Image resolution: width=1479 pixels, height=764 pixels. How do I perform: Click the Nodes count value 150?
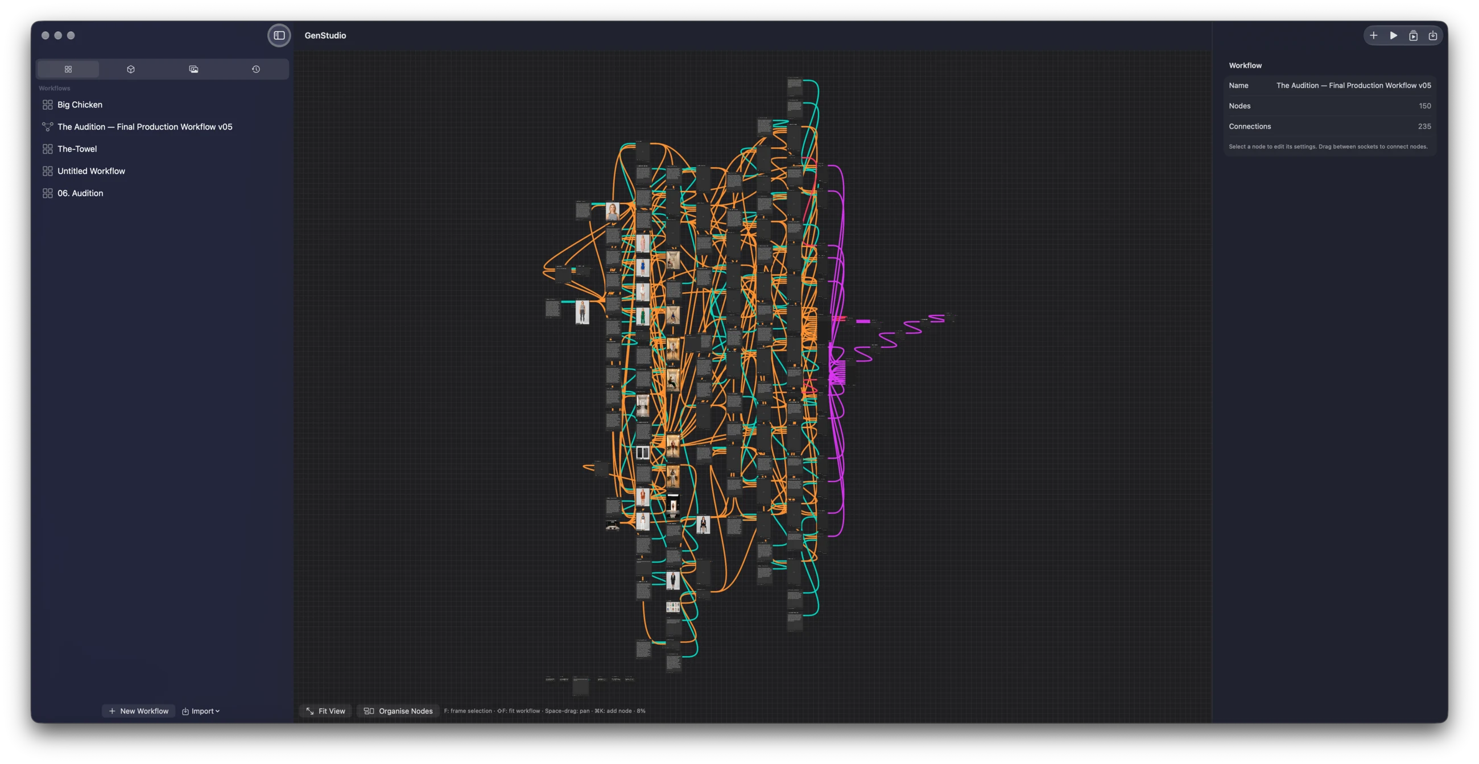(1424, 106)
